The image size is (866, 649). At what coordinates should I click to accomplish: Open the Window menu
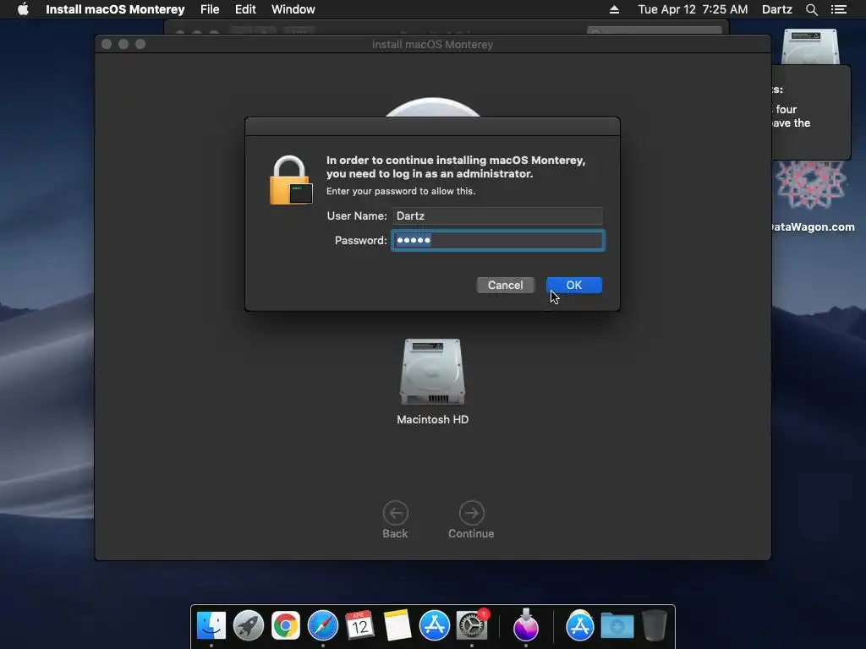293,9
